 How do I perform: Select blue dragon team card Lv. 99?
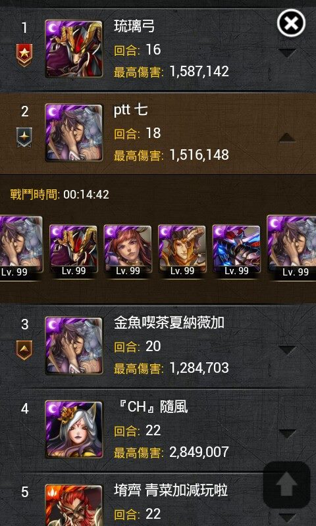[236, 250]
